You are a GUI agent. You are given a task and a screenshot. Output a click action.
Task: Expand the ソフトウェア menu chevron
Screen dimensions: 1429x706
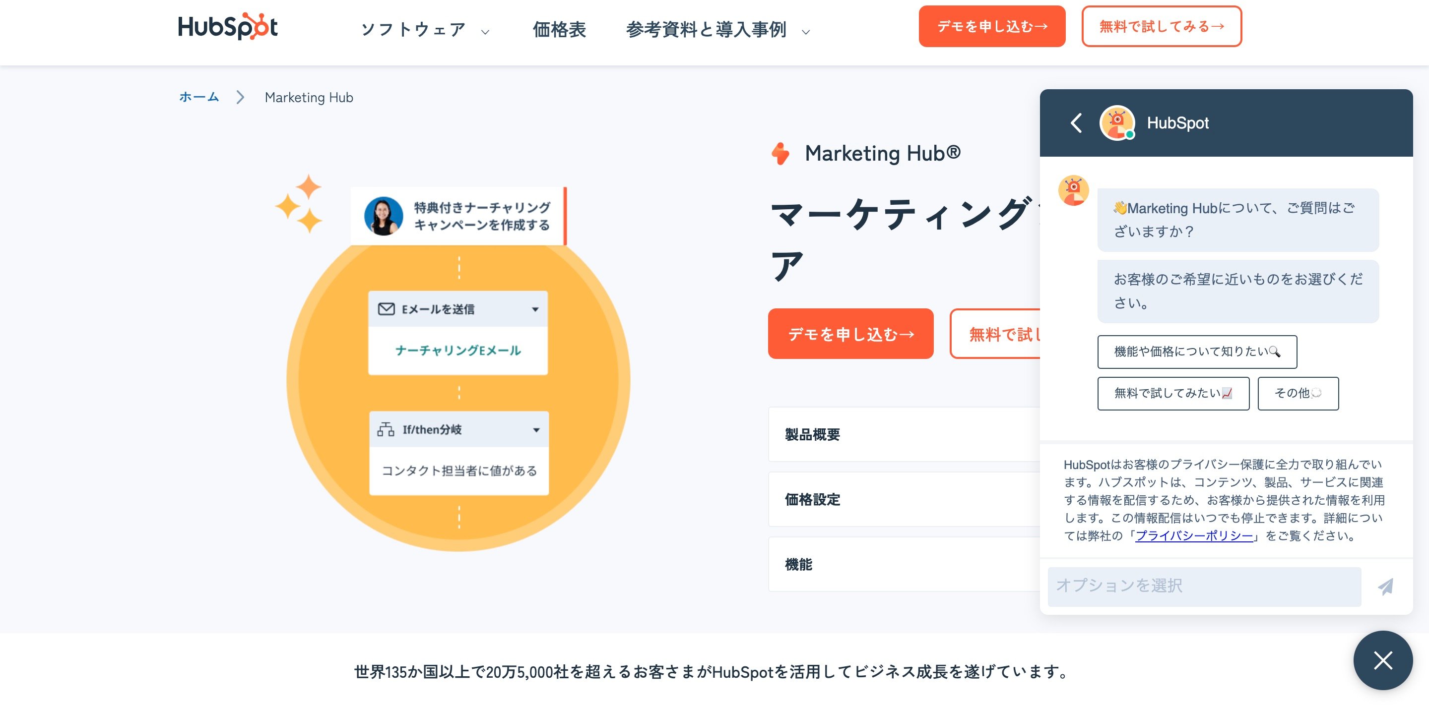click(485, 32)
